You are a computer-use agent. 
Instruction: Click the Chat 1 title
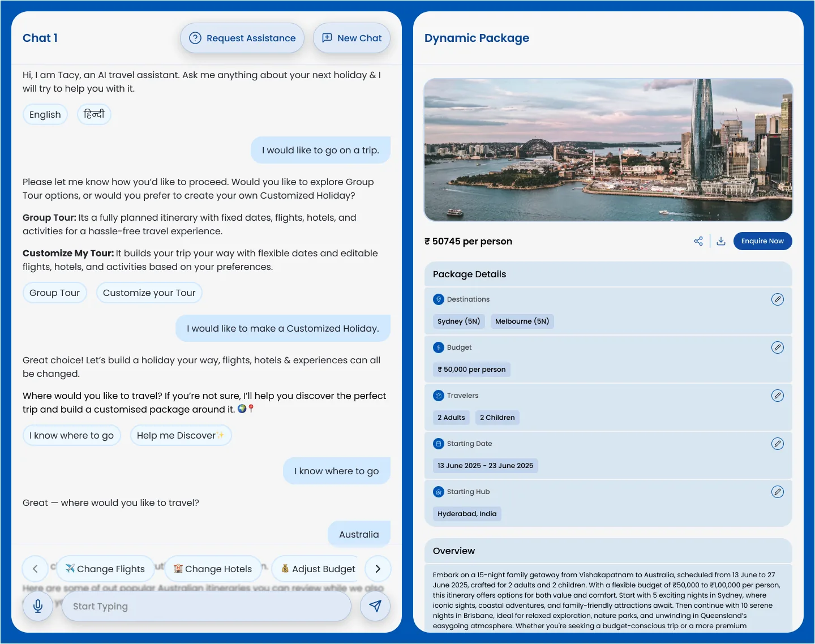[x=40, y=38]
